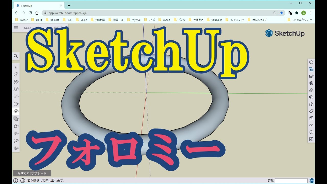Screen dimensions: 327x184
Task: Open the Components hexagon panel
Action: point(311,83)
